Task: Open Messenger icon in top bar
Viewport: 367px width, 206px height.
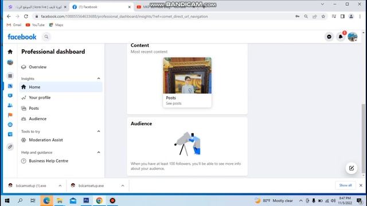Action: click(329, 37)
